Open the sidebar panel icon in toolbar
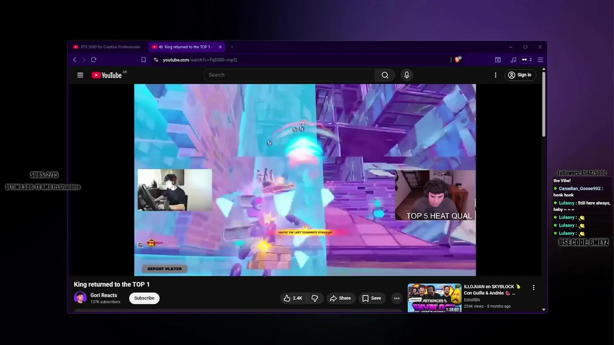The height and width of the screenshot is (345, 614). (498, 60)
